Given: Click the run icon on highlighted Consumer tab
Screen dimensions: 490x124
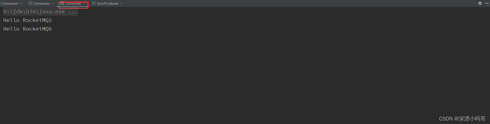Looking at the screenshot, I should coord(62,4).
